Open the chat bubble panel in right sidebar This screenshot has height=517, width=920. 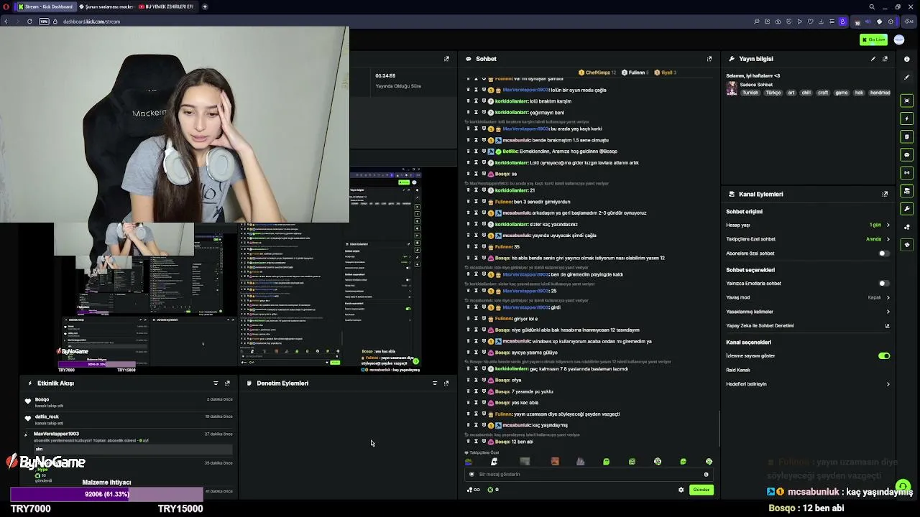(907, 154)
